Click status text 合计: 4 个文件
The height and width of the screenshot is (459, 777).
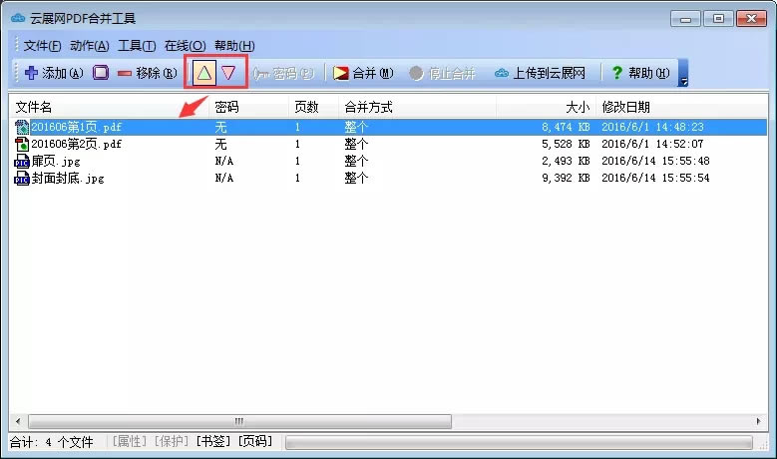coord(52,442)
